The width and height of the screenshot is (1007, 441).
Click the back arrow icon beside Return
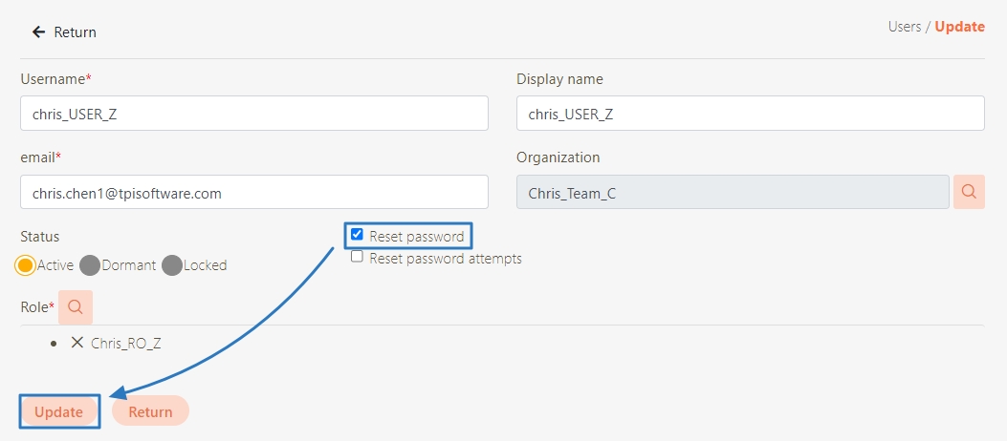coord(38,32)
